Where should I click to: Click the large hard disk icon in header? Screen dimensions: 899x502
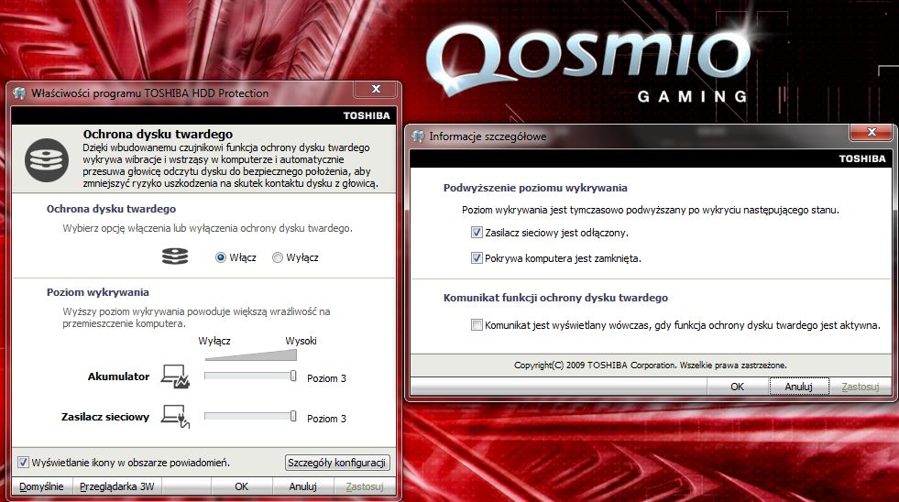(x=47, y=160)
